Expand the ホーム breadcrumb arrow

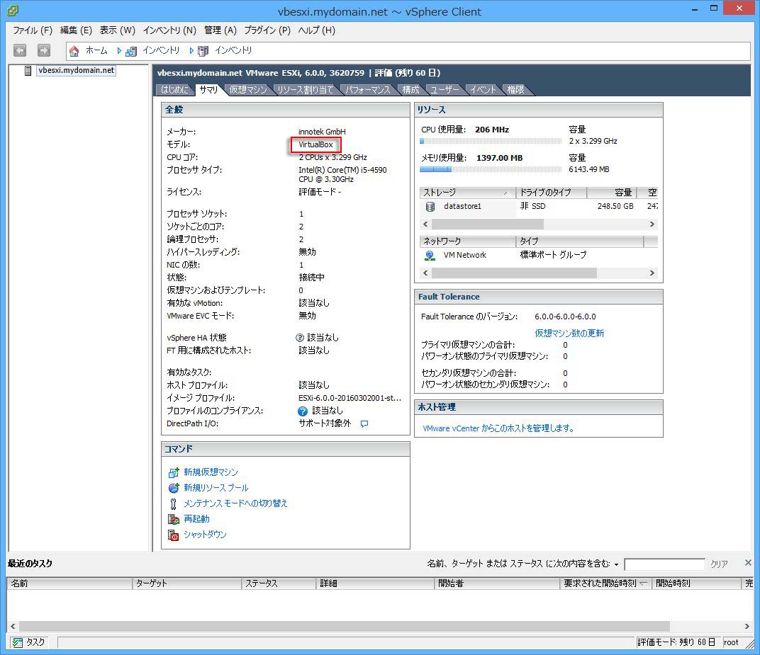(x=119, y=50)
